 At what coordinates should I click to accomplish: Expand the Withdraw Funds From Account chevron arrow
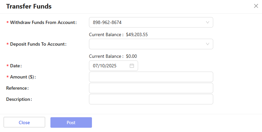(208, 22)
